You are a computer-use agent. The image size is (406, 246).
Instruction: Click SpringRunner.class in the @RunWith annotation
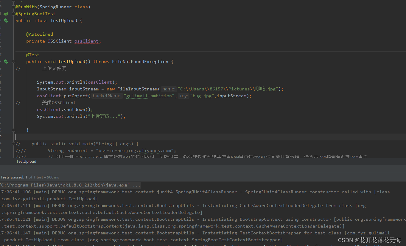[64, 7]
